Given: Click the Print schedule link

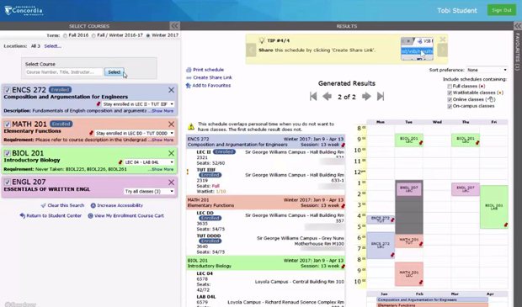Looking at the screenshot, I should pyautogui.click(x=209, y=70).
